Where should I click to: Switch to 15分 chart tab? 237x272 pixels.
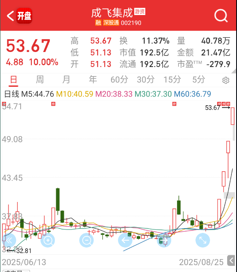pos(172,80)
